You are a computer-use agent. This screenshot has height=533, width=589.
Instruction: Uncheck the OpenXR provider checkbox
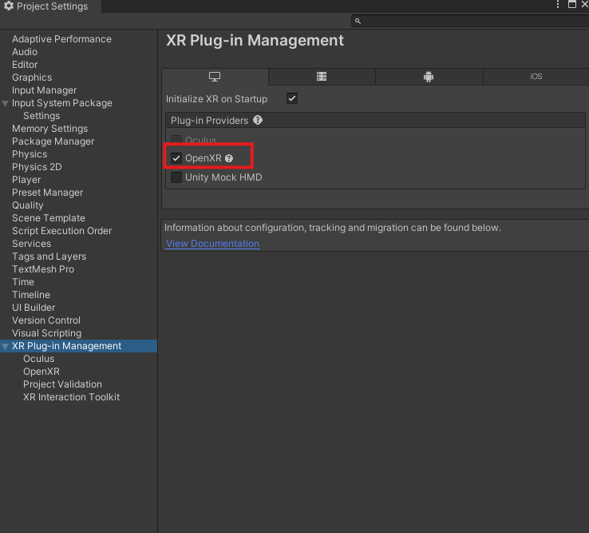click(x=176, y=158)
